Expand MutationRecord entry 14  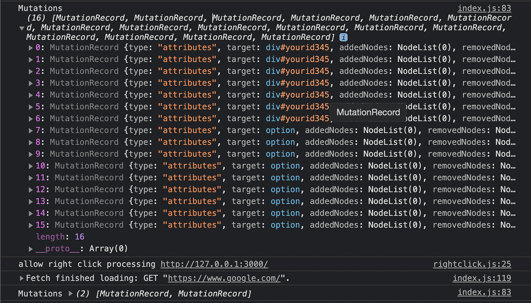pos(31,213)
